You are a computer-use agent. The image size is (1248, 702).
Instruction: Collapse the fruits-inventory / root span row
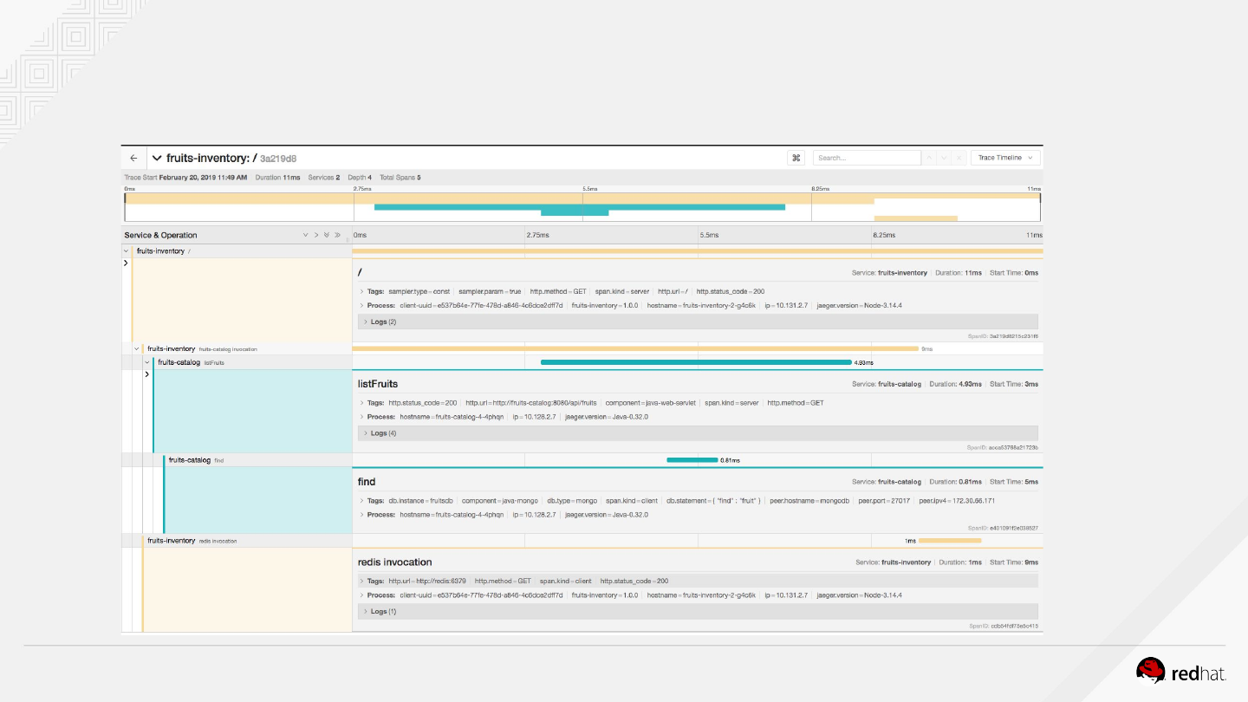pos(127,251)
